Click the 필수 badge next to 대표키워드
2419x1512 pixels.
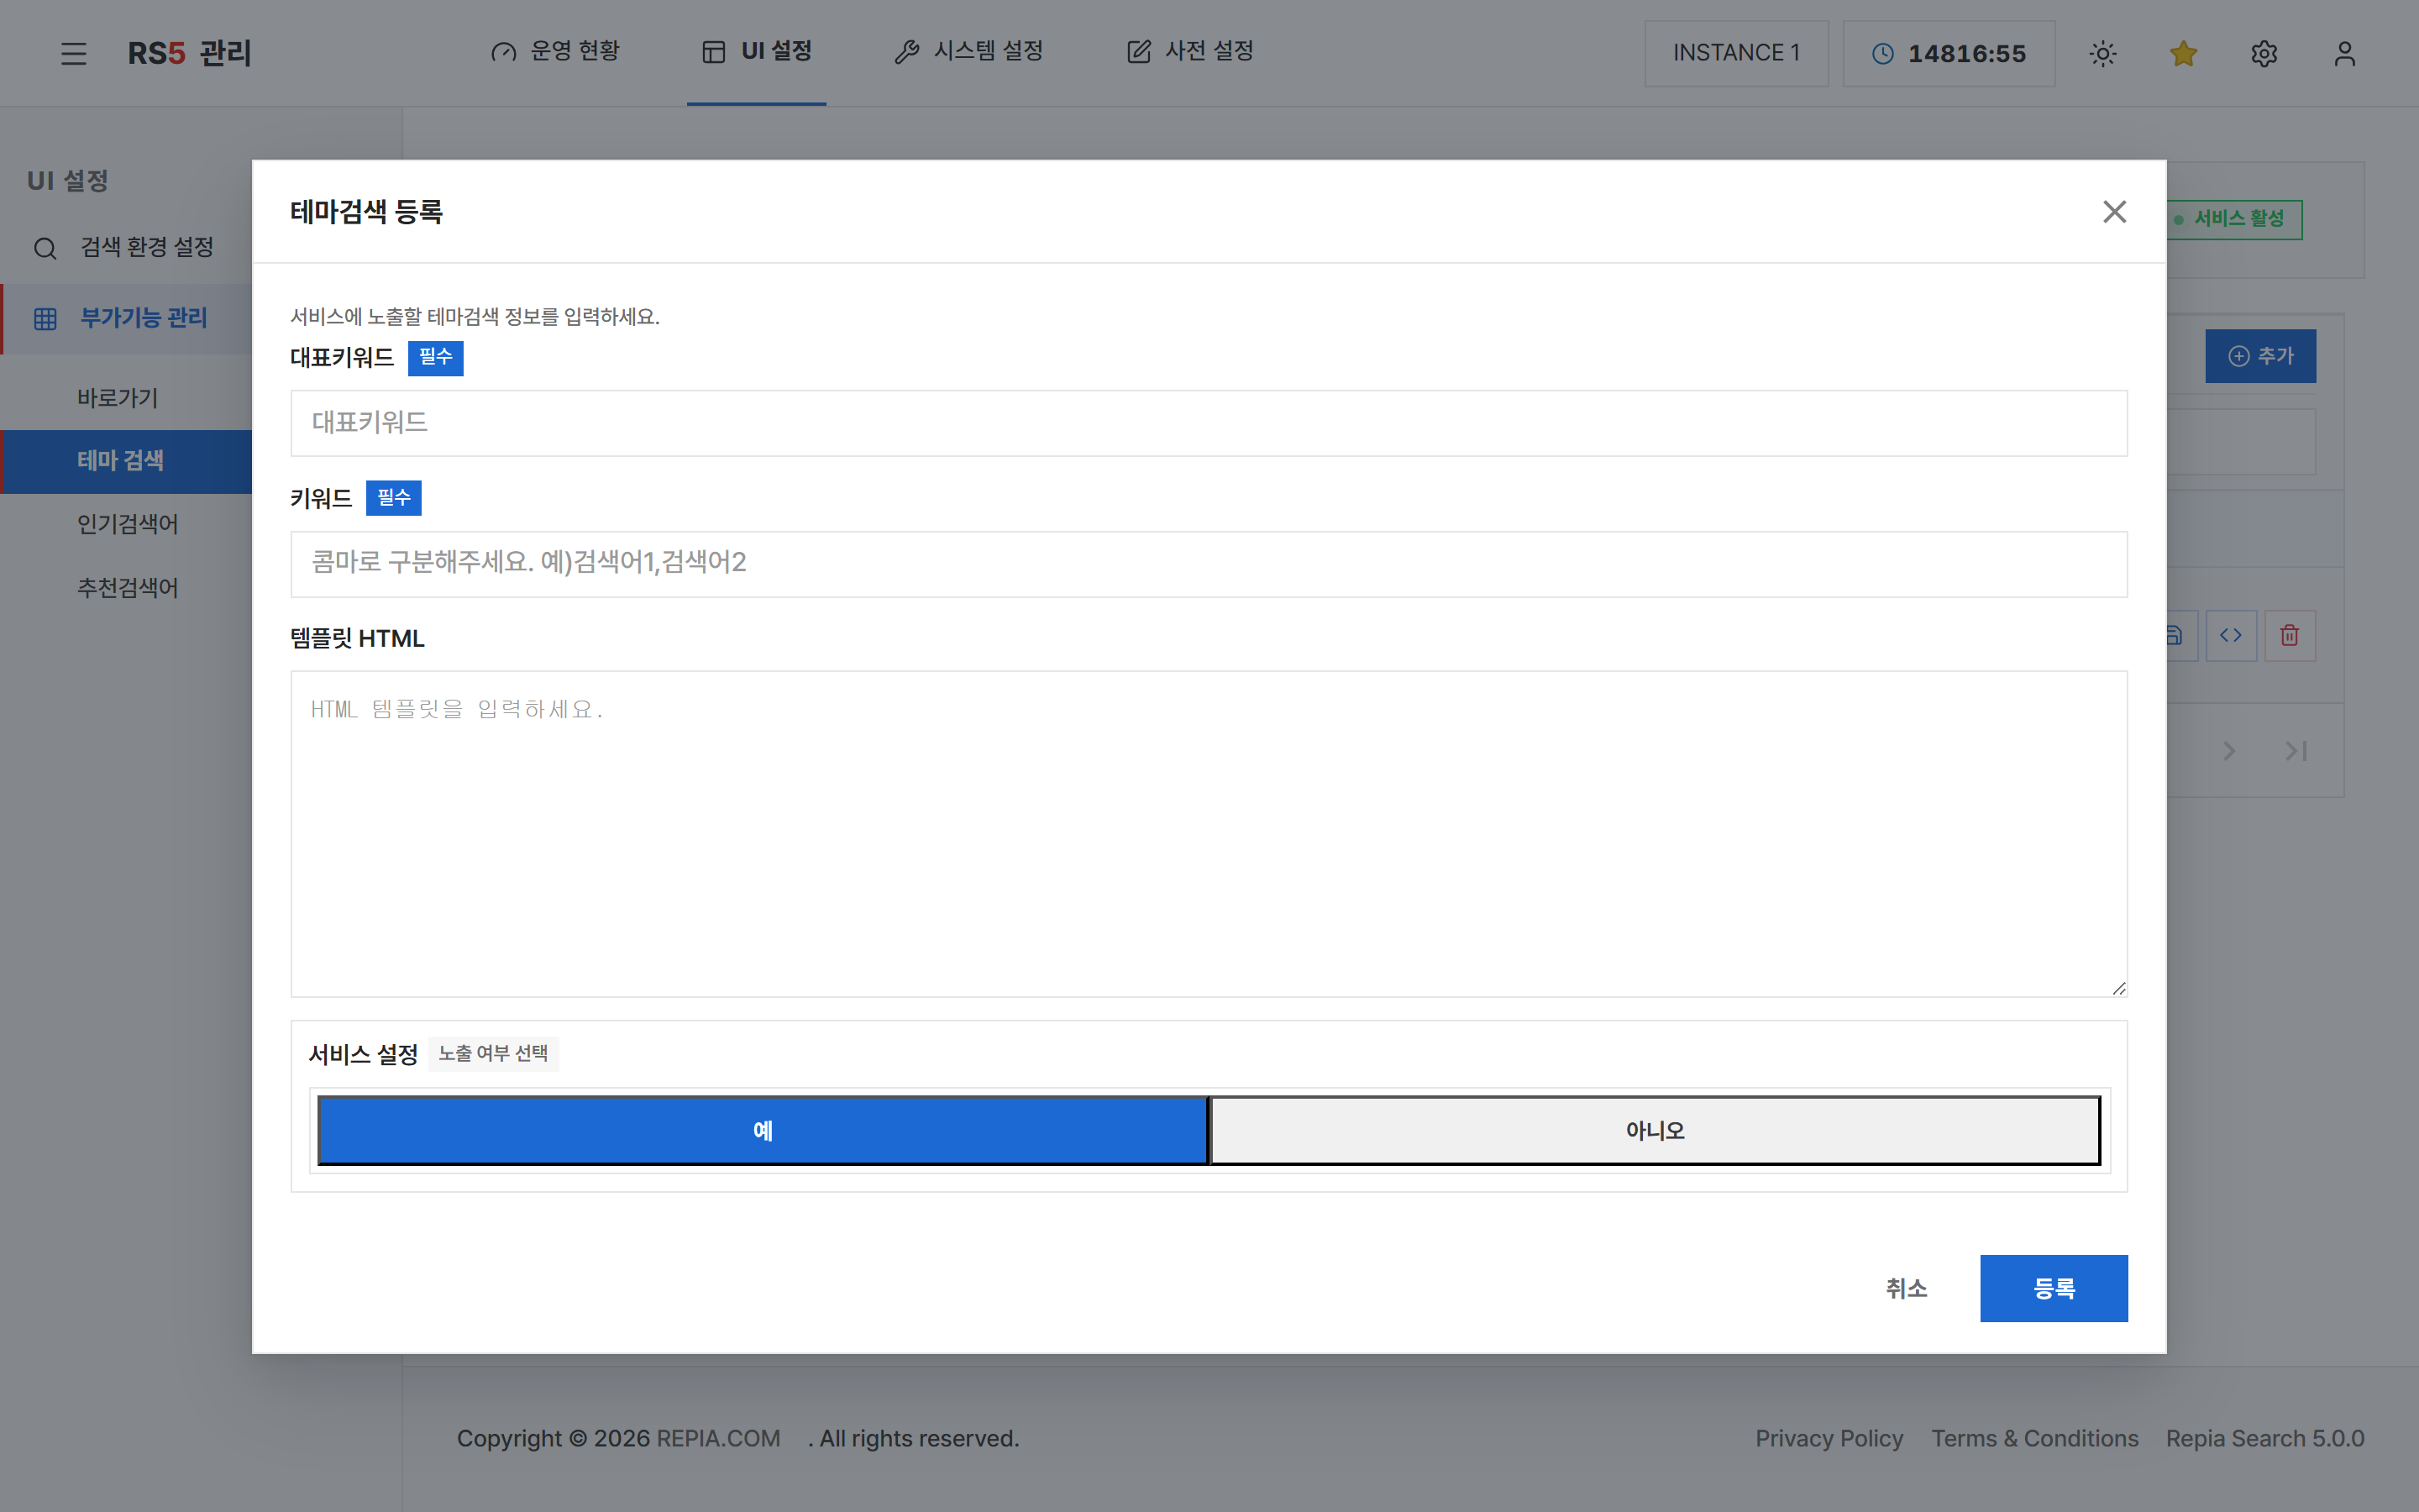pyautogui.click(x=435, y=357)
